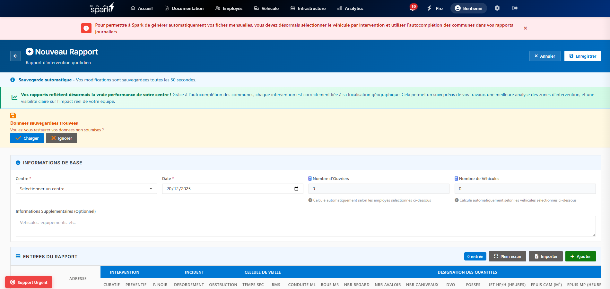The image size is (610, 289).
Task: Go to the Analytics menu item
Action: pos(350,8)
